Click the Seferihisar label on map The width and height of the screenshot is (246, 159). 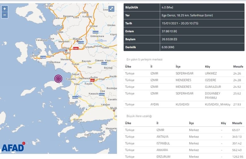55,62
